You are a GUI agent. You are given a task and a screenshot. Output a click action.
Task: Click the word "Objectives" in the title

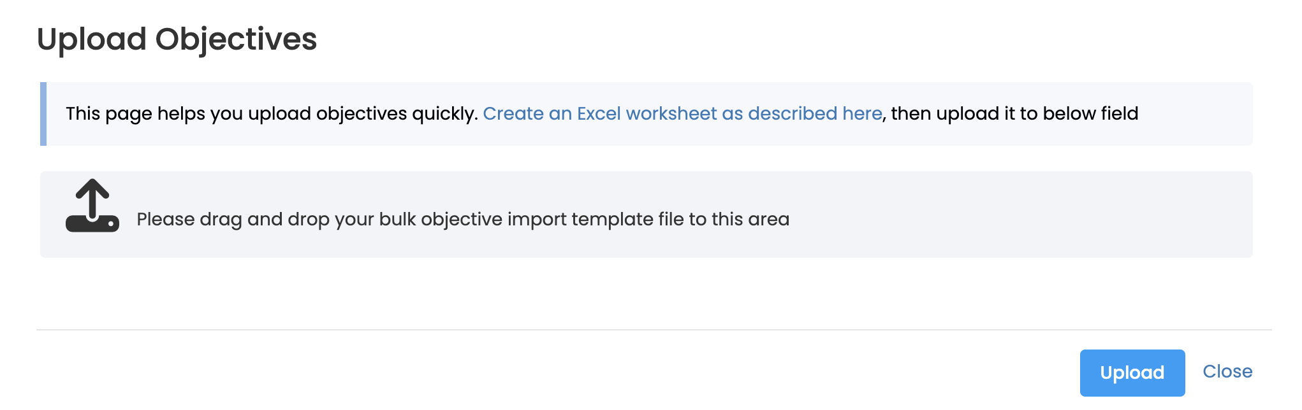point(236,39)
